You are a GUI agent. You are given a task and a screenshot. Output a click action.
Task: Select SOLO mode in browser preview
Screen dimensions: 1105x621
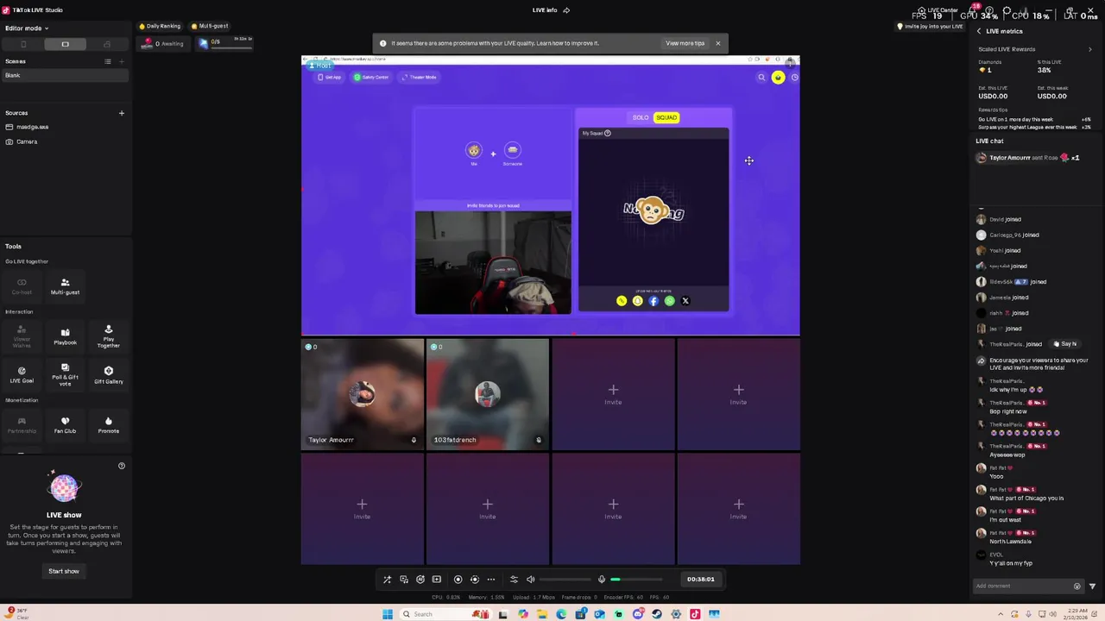coord(641,117)
